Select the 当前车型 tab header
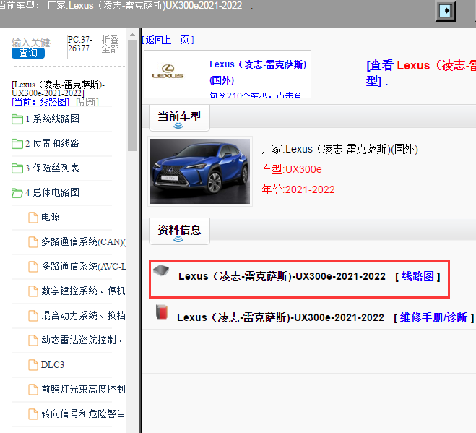The height and width of the screenshot is (433, 476). coord(179,119)
